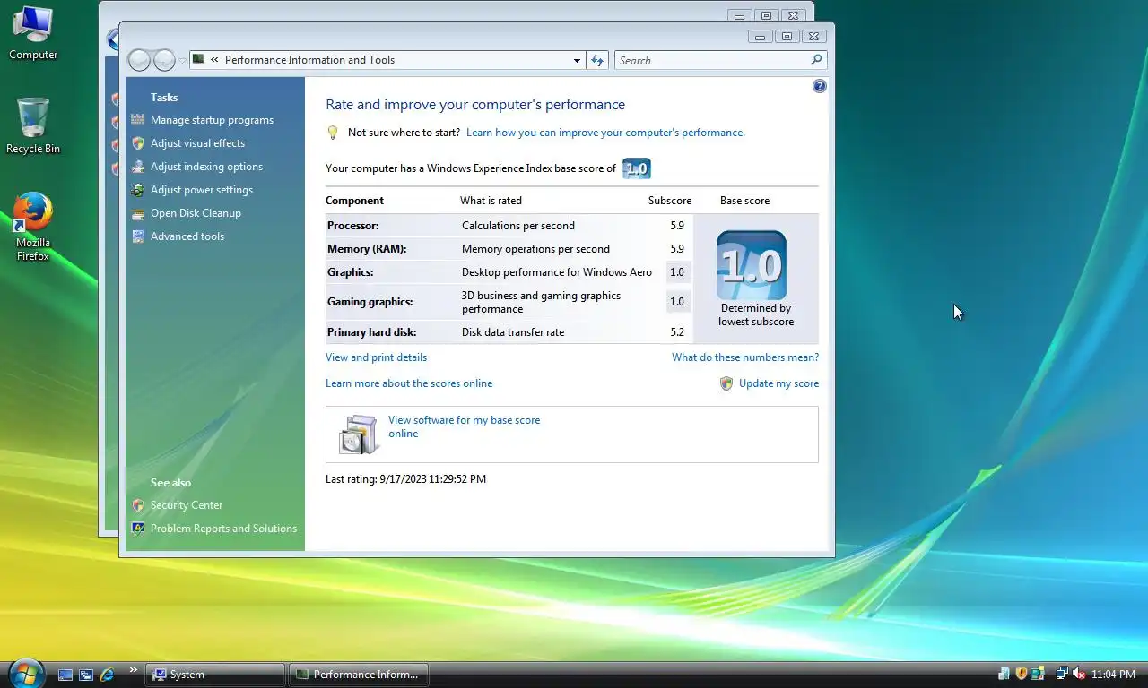Open Disk Cleanup task link
Image resolution: width=1148 pixels, height=688 pixels.
[196, 213]
